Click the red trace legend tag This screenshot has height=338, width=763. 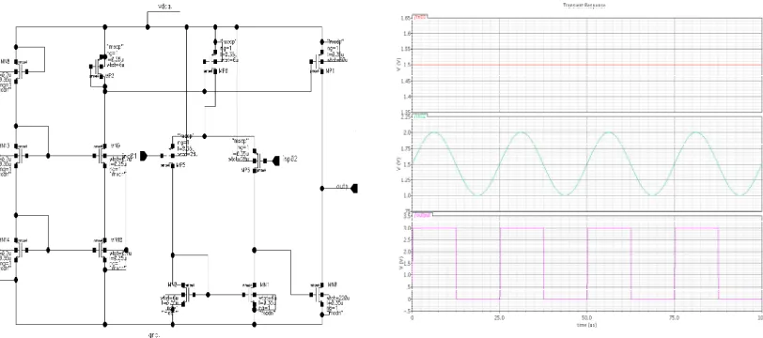click(420, 17)
